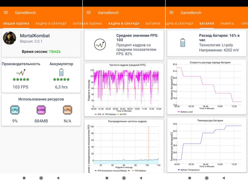Switch to КАДРЫ В СЕКУНДУ tab in left screen

pyautogui.click(x=51, y=23)
